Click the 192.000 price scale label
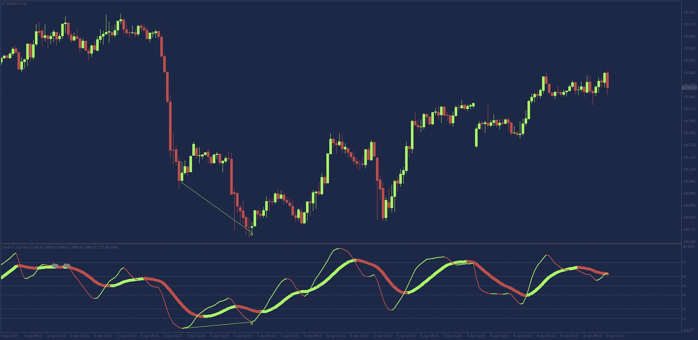 (x=689, y=48)
